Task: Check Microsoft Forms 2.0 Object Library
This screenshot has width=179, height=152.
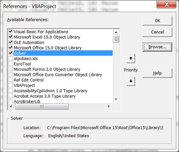Action: [10, 69]
